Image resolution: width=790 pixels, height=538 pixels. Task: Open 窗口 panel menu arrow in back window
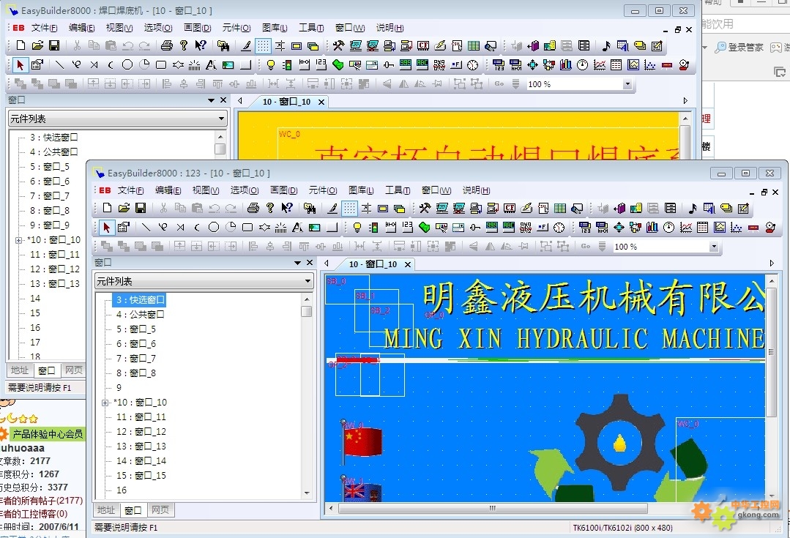coord(211,100)
